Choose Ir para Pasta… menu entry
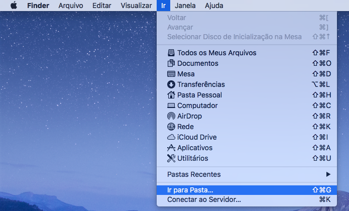The width and height of the screenshot is (349, 211). tap(247, 190)
